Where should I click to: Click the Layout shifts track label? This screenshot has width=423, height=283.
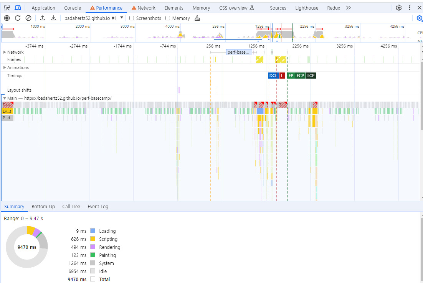click(20, 90)
